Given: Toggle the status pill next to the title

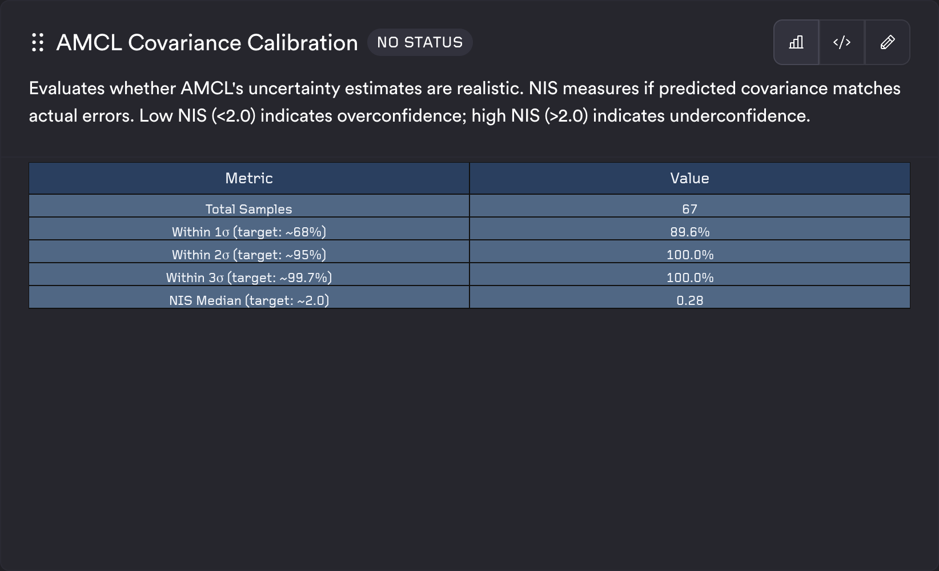Looking at the screenshot, I should coord(420,42).
